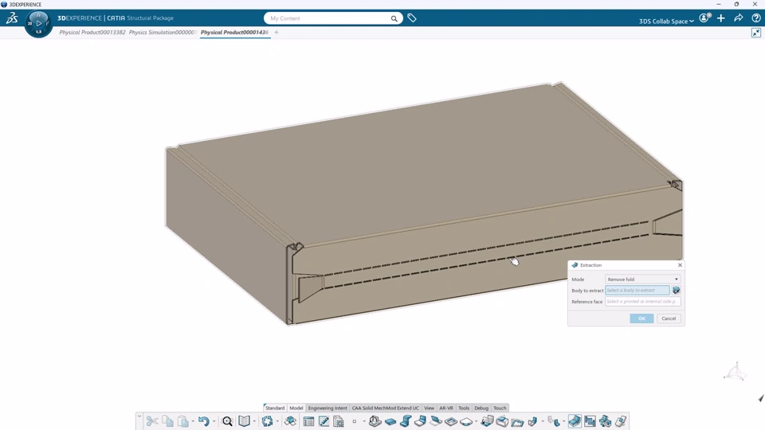Click the axis robot icon in viewport
The width and height of the screenshot is (765, 430).
click(736, 372)
